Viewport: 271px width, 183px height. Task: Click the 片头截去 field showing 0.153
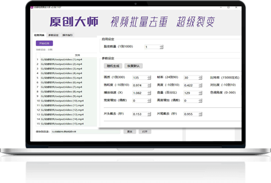click(140, 114)
